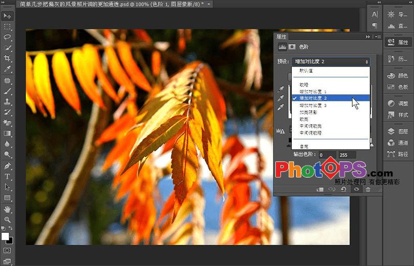Pick the gray point eyedropper in Levels
Viewport: 414px width, 266px height.
280,98
